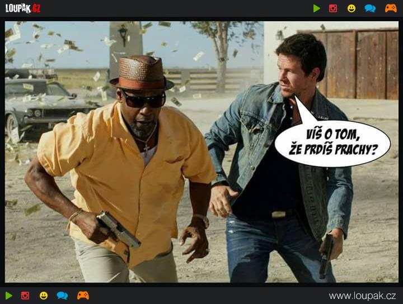Click the red camera icon in bottom bar
The image size is (403, 304).
tap(25, 296)
